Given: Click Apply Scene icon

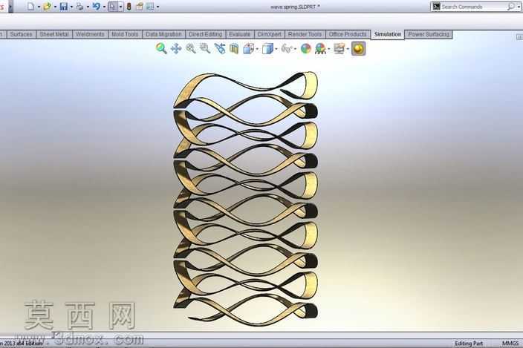Looking at the screenshot, I should tap(320, 49).
